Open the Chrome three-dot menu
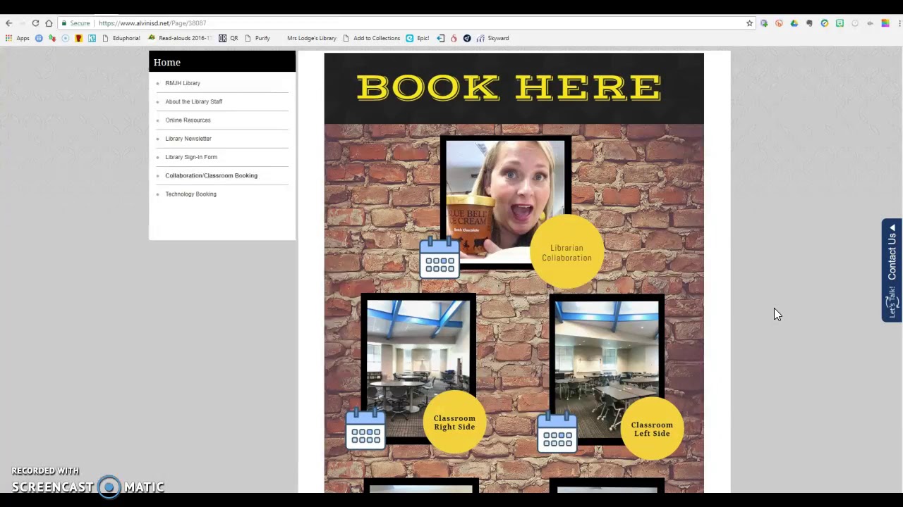This screenshot has width=903, height=507. (x=899, y=23)
